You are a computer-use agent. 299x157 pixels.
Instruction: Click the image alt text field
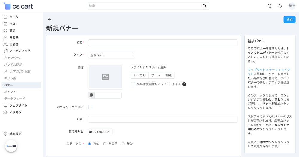[108, 95]
